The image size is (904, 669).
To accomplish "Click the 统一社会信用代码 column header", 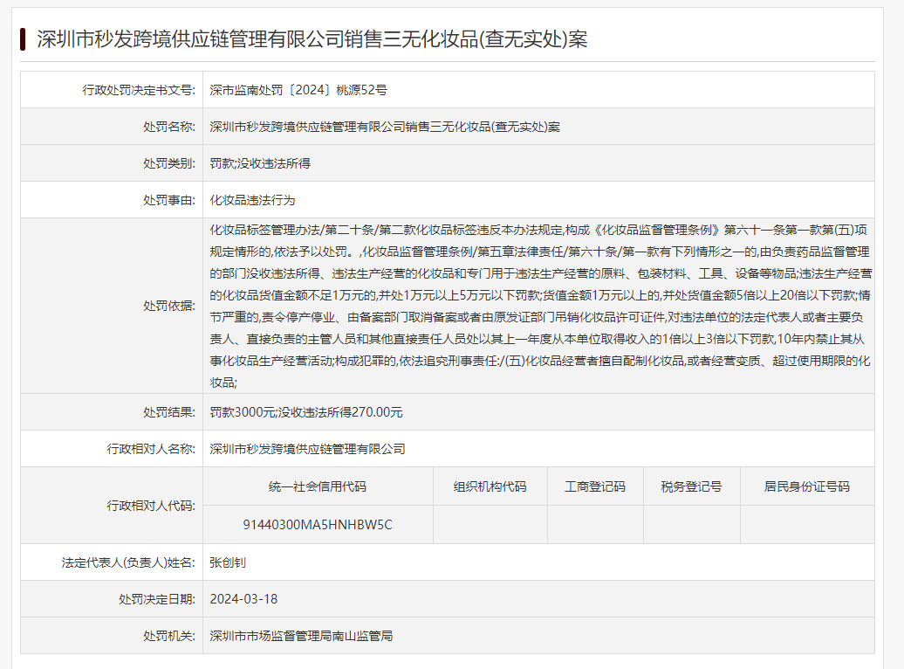I will click(318, 486).
